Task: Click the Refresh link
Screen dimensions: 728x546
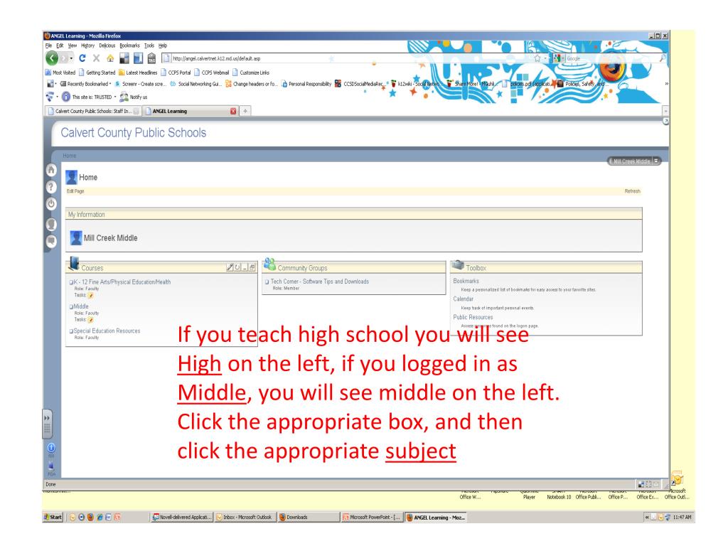Action: (632, 191)
